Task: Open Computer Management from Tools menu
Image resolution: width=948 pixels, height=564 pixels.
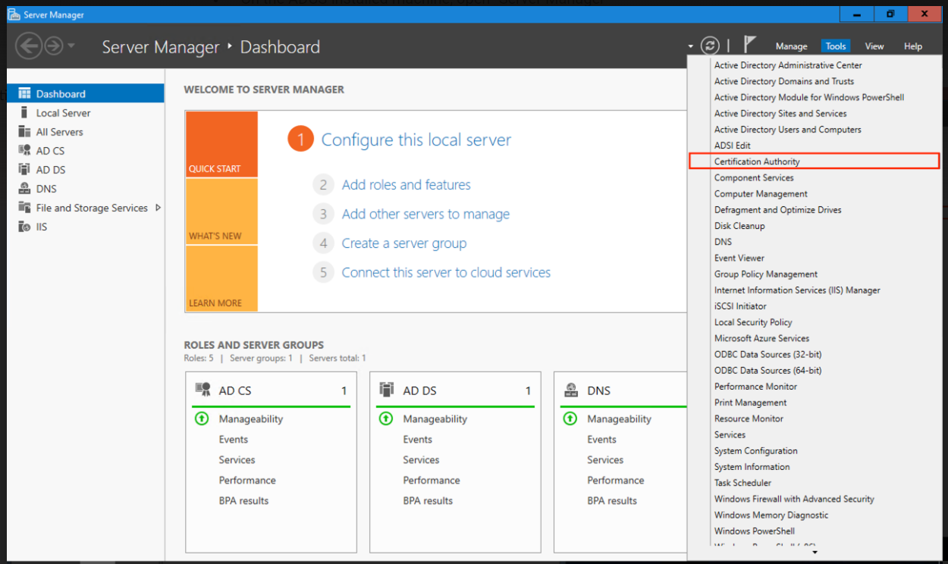Action: coord(761,194)
